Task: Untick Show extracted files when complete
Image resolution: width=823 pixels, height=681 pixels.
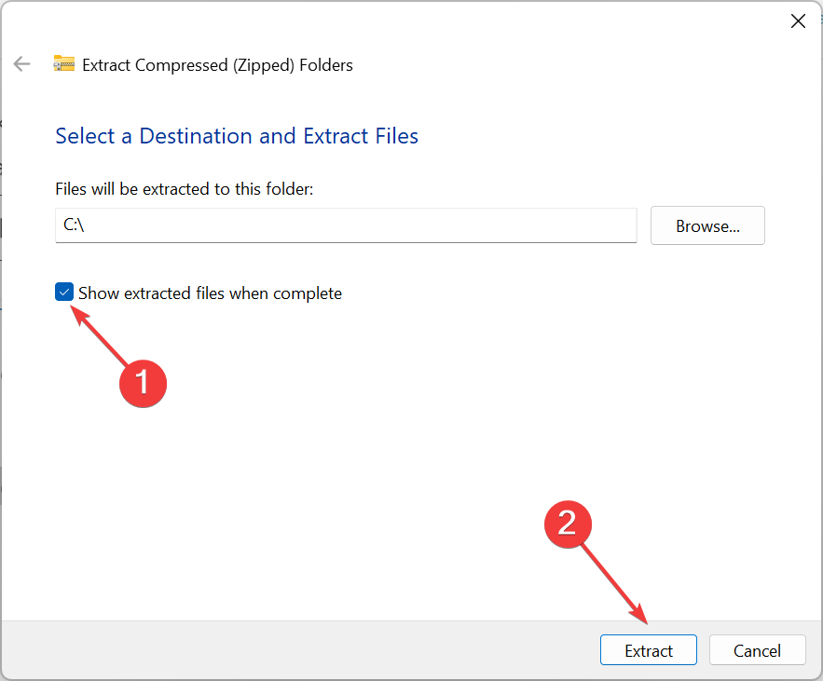Action: tap(64, 293)
